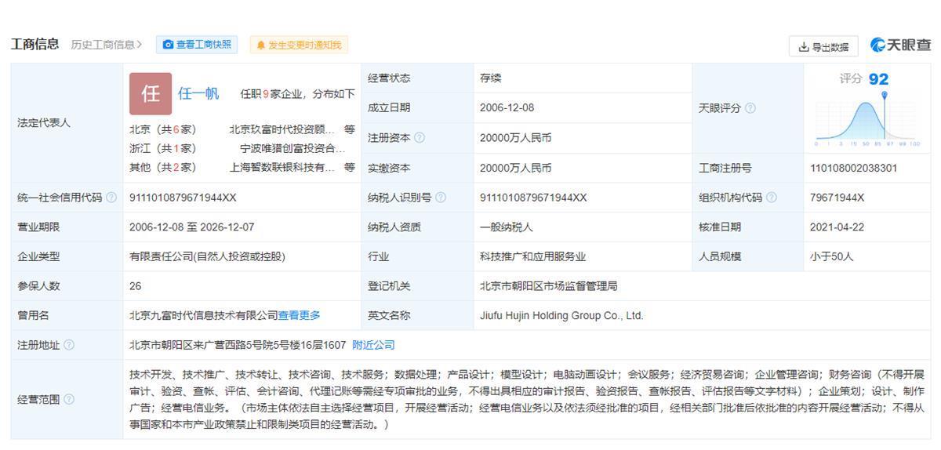Click the 评分 92 score chart
The height and width of the screenshot is (450, 941).
[865, 110]
